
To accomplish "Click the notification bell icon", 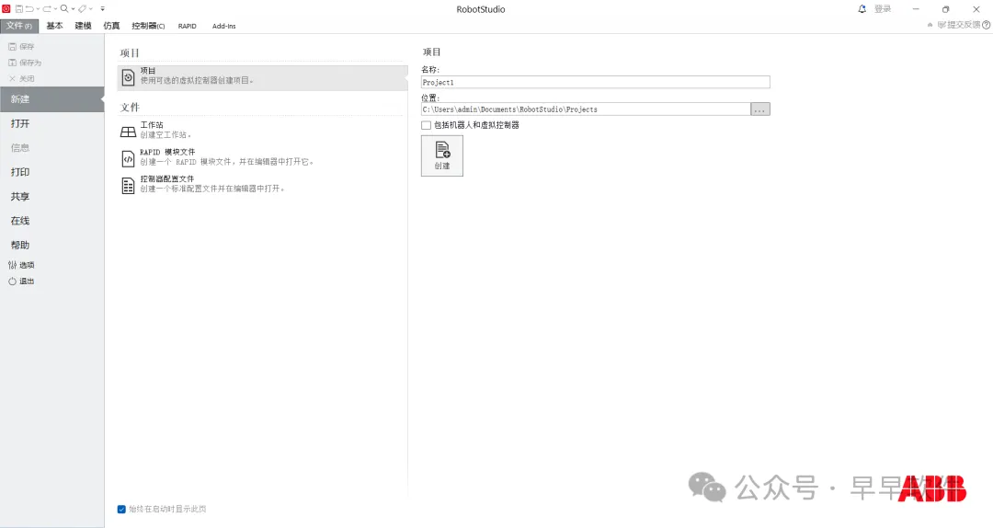I will [862, 9].
